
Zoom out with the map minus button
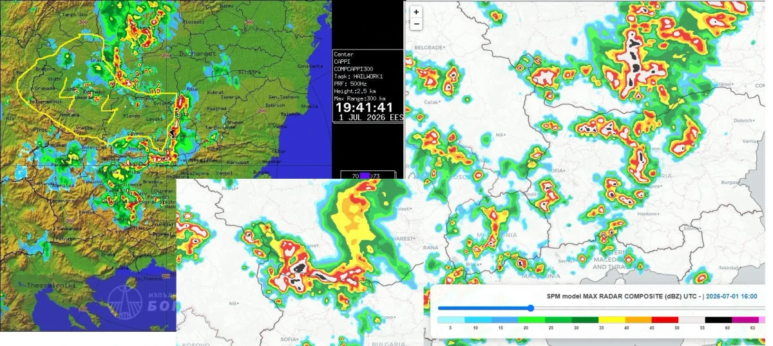pyautogui.click(x=416, y=24)
